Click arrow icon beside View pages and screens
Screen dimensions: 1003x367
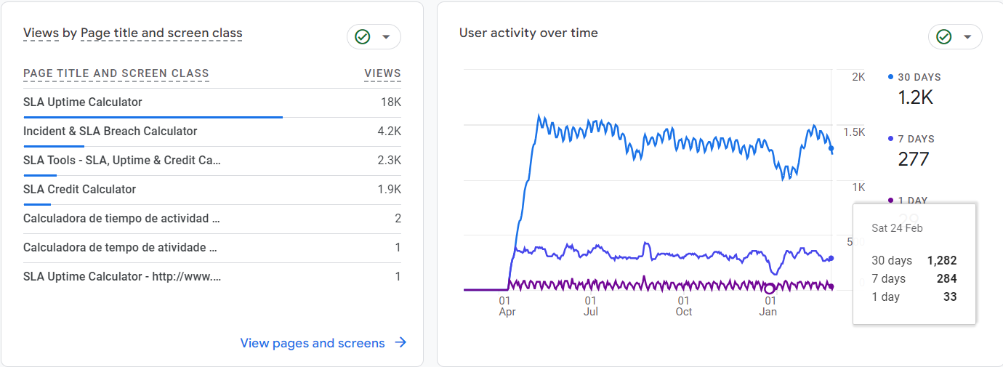400,343
